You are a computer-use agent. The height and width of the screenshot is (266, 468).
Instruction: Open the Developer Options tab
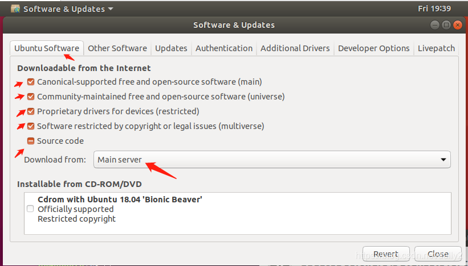pos(374,48)
